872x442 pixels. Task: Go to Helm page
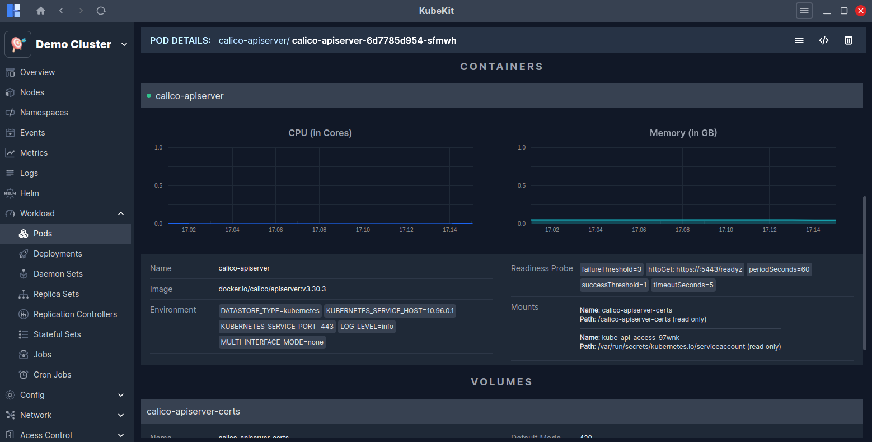pyautogui.click(x=30, y=193)
